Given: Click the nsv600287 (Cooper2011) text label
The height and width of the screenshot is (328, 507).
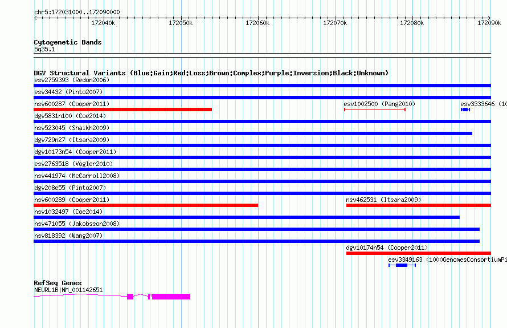Looking at the screenshot, I should (x=72, y=104).
